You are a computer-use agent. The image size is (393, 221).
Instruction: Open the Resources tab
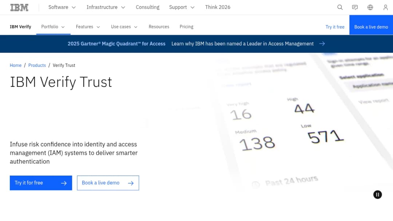click(159, 27)
